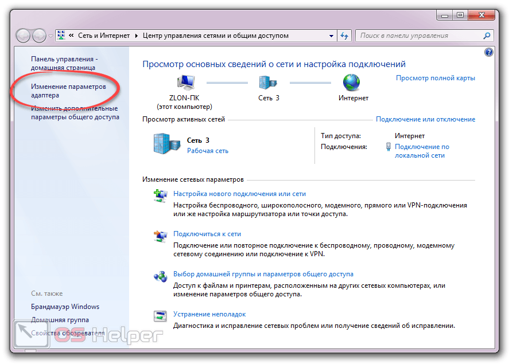Close the control panel window
Viewport: 509px width, 364px height.
(x=481, y=15)
